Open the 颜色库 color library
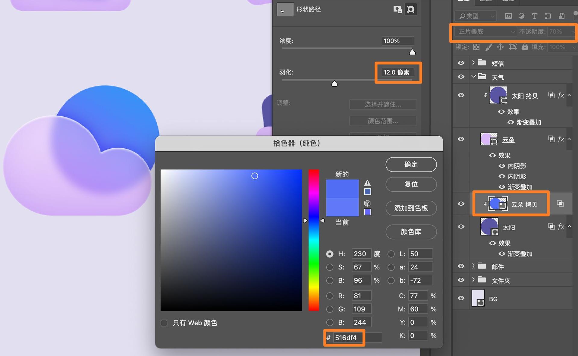This screenshot has width=578, height=356. pyautogui.click(x=411, y=232)
